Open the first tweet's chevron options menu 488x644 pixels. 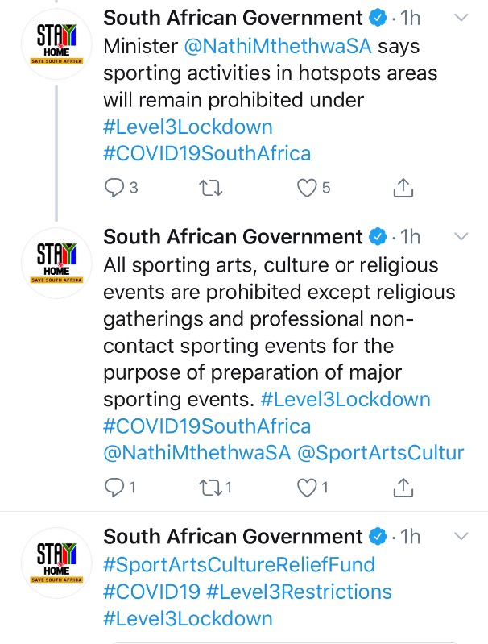[x=461, y=18]
